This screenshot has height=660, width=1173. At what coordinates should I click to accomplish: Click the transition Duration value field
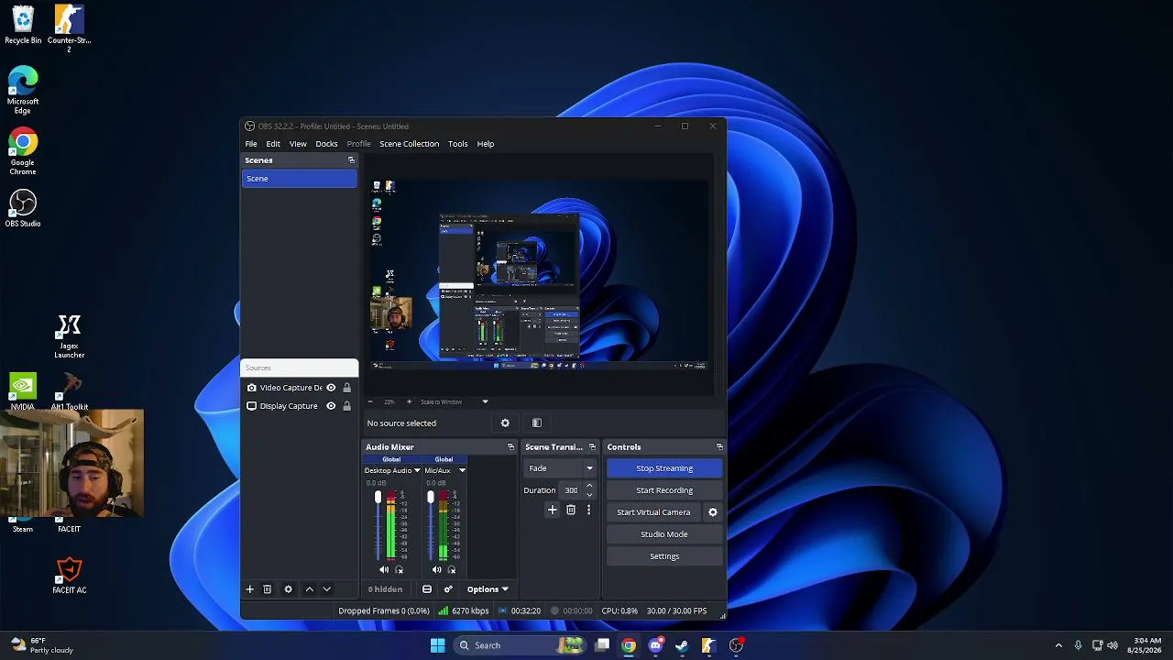click(570, 490)
